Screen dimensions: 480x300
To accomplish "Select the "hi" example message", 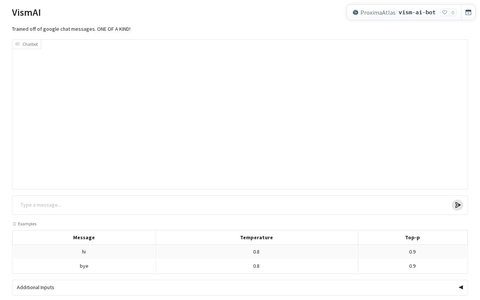I will point(84,252).
